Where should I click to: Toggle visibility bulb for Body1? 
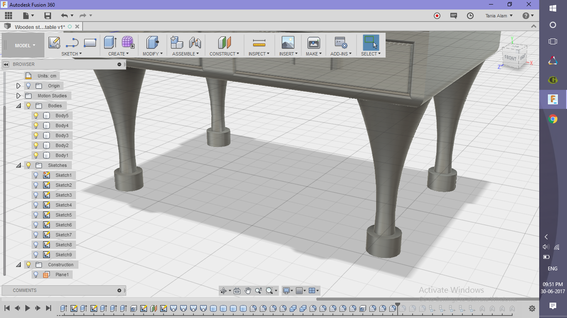pyautogui.click(x=36, y=155)
